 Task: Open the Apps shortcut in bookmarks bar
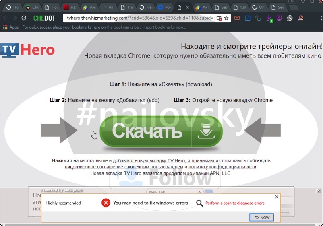(x=11, y=27)
